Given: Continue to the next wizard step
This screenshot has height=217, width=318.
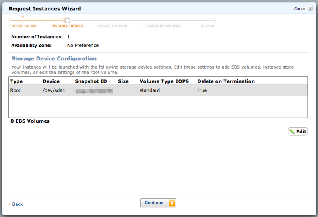Looking at the screenshot, I should [x=158, y=203].
